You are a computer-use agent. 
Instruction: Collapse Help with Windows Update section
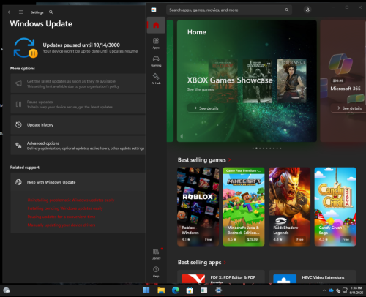pos(78,182)
